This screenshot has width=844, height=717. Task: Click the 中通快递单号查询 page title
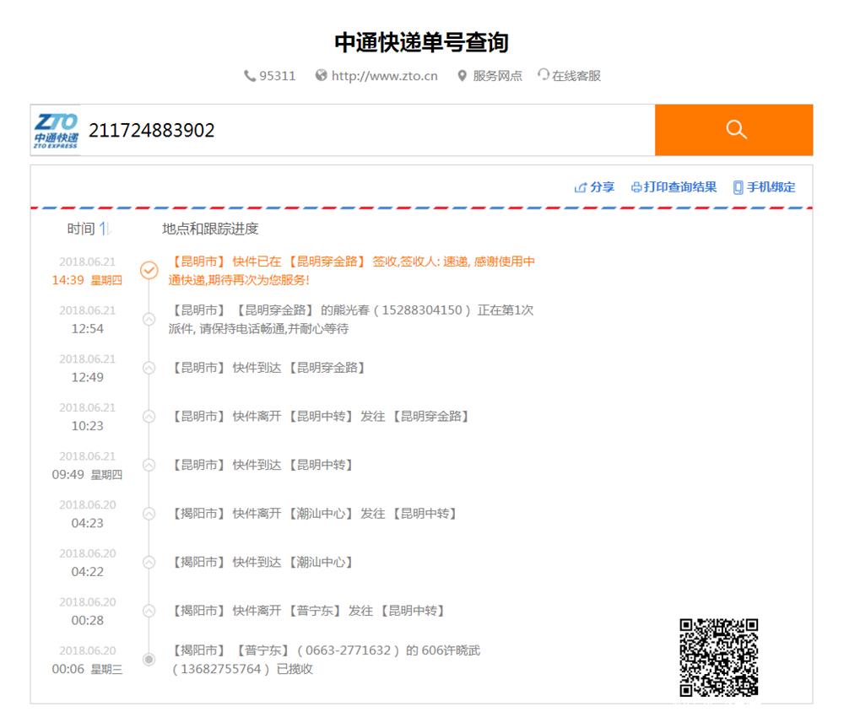click(421, 42)
